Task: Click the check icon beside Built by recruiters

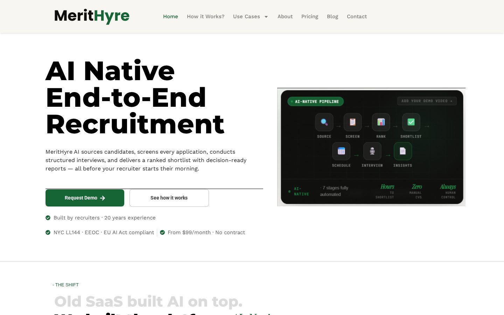Action: tap(48, 218)
